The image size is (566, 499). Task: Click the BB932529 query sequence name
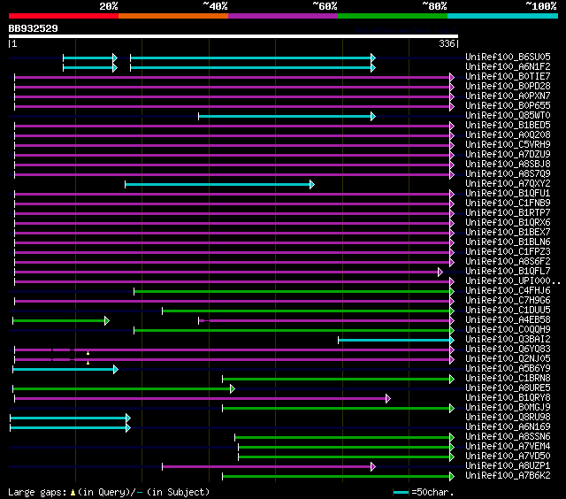click(34, 28)
